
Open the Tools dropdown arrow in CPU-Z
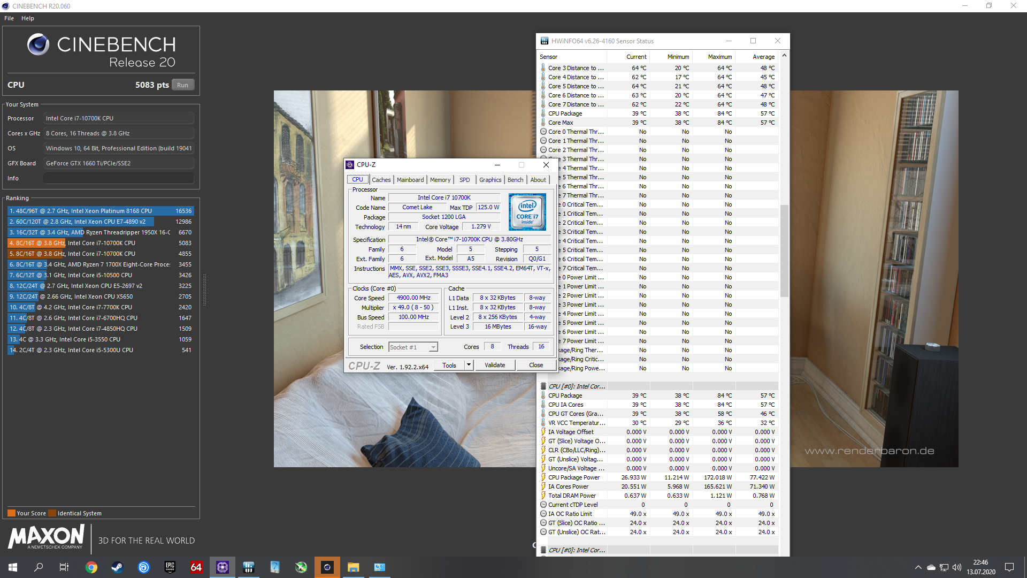click(x=469, y=365)
